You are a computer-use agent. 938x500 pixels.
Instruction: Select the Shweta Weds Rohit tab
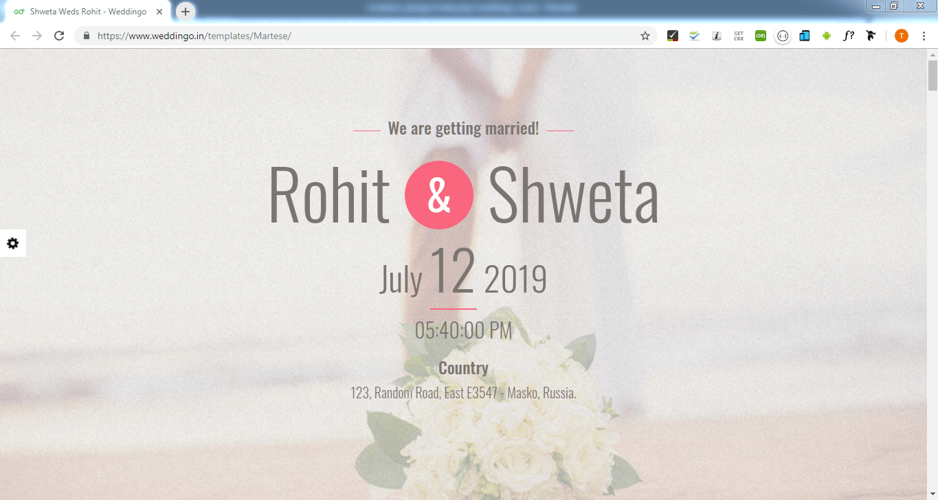[x=88, y=12]
